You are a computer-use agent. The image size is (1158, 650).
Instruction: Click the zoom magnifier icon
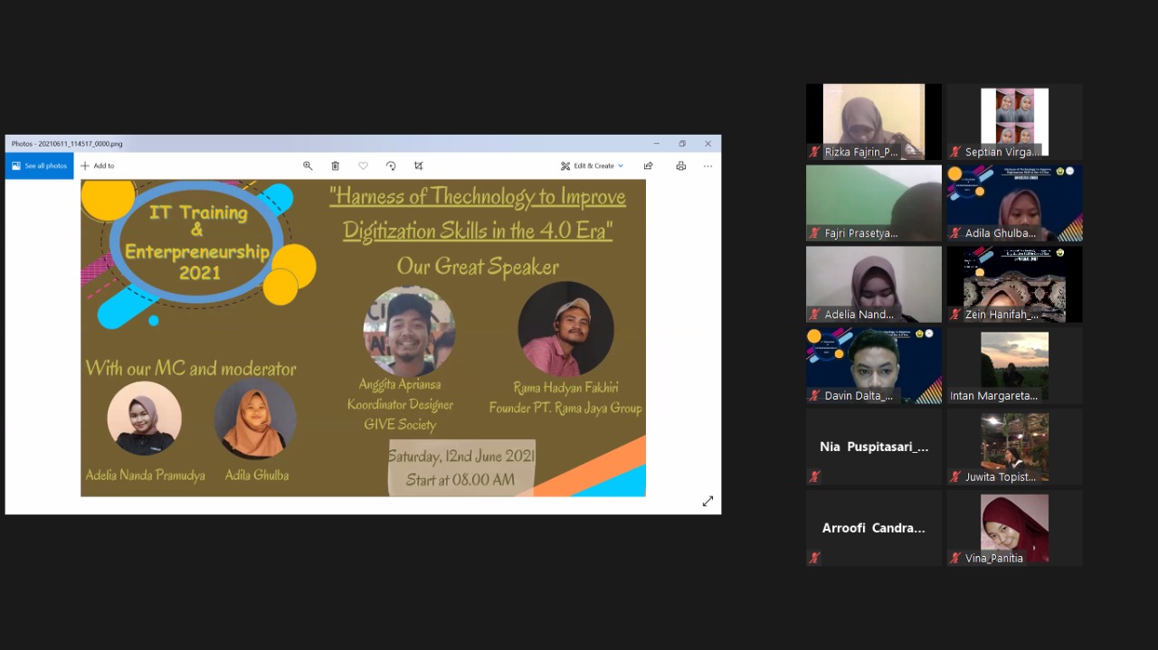tap(308, 166)
